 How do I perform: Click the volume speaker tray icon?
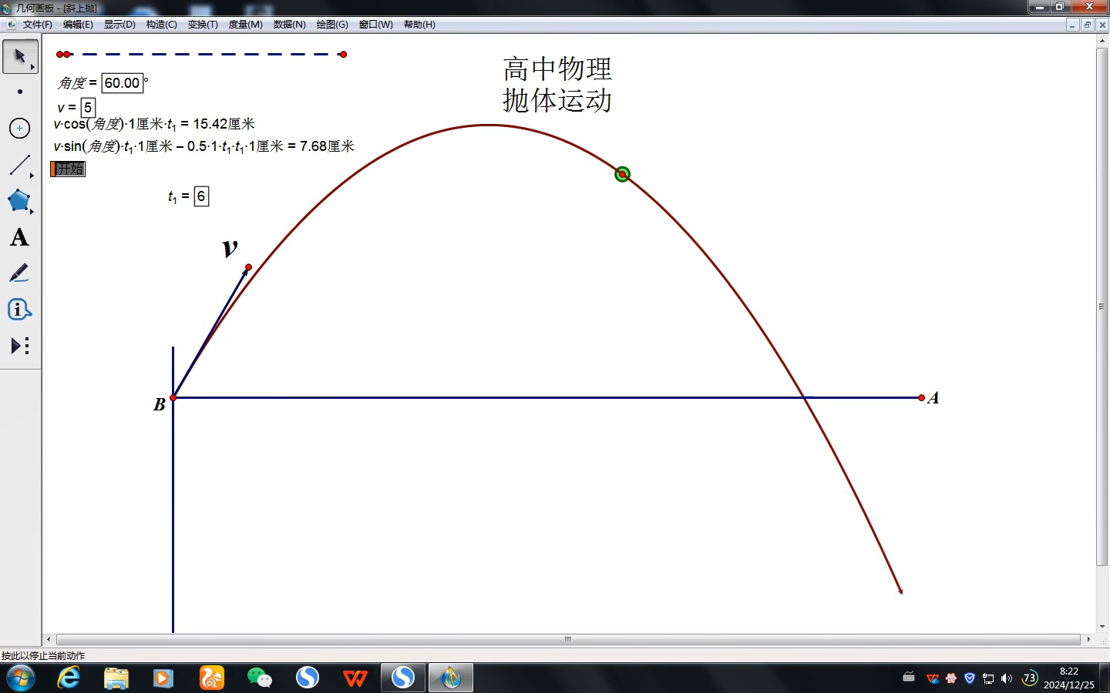(x=1007, y=678)
